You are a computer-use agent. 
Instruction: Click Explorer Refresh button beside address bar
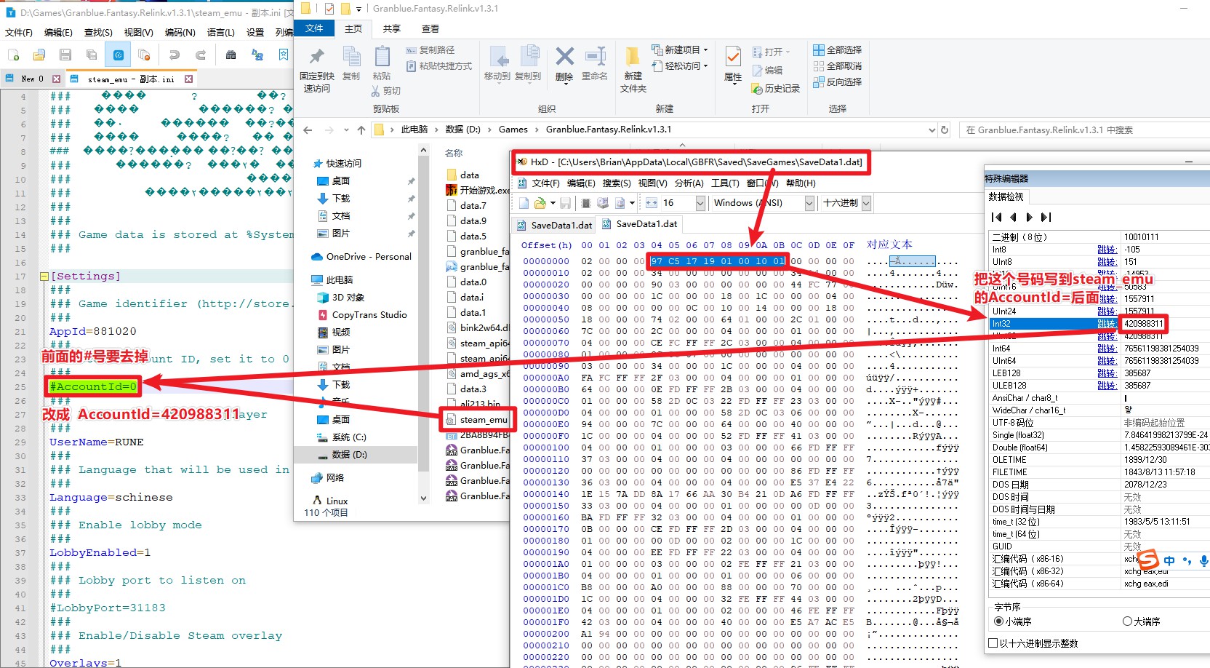coord(945,130)
